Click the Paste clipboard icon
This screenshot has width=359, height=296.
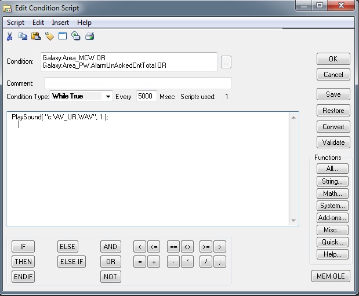36,36
